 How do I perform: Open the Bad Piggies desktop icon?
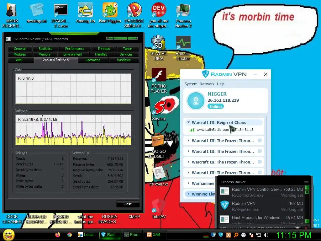[110, 13]
